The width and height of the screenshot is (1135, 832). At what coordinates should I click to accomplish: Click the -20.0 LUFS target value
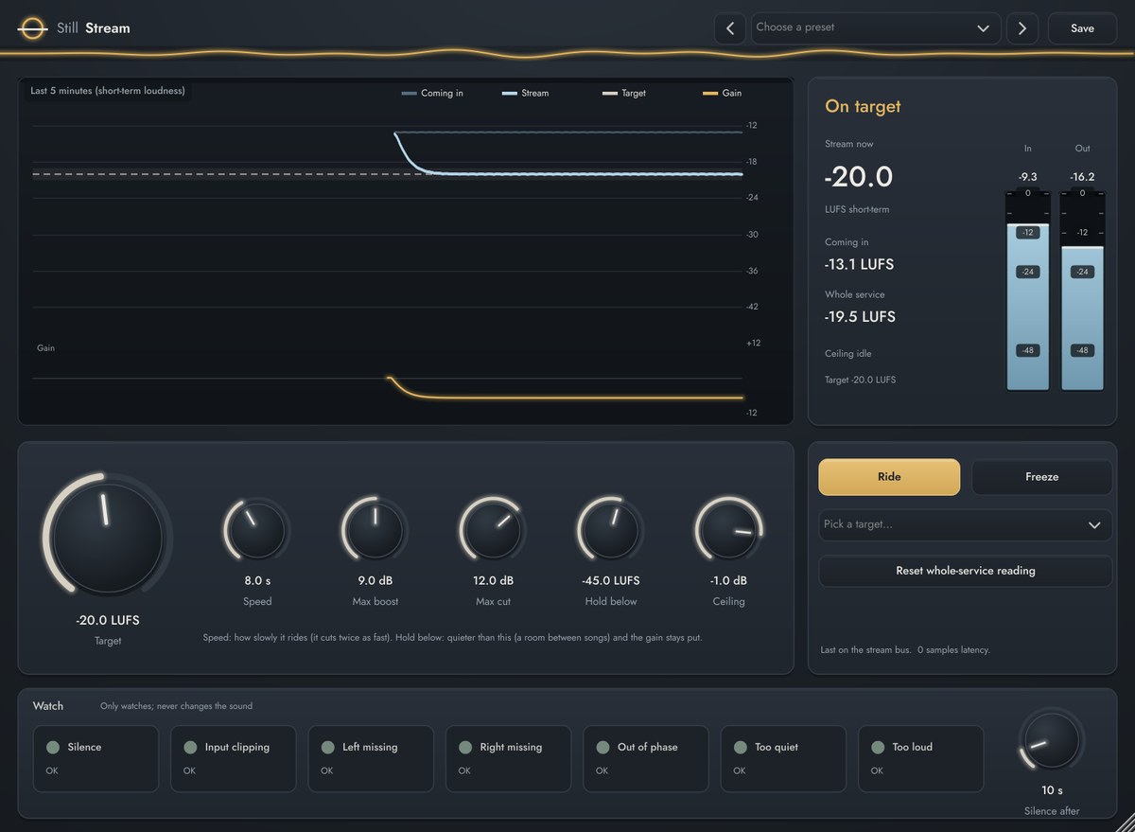point(107,621)
